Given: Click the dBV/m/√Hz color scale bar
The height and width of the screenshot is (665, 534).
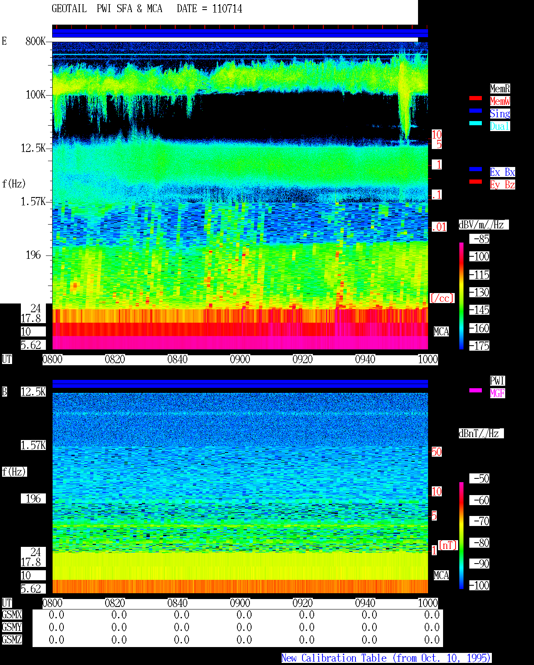Looking at the screenshot, I should coord(461,296).
